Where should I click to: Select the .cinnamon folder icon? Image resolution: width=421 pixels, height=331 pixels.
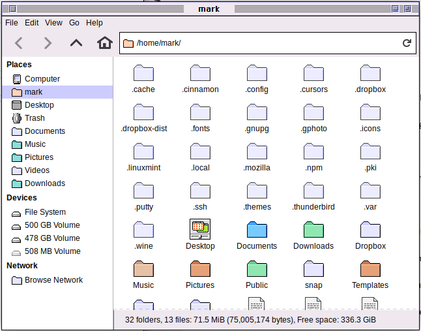coord(200,73)
